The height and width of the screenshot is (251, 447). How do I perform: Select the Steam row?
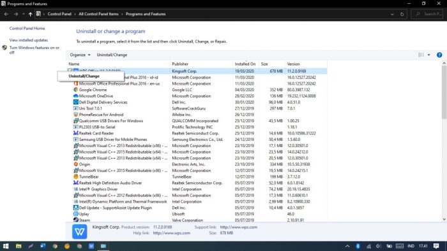pyautogui.click(x=197, y=220)
